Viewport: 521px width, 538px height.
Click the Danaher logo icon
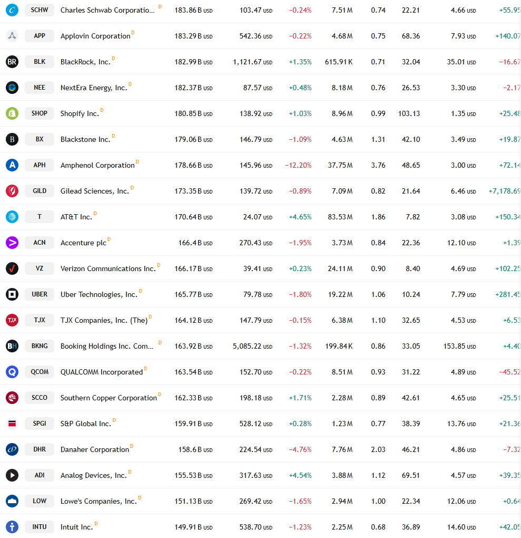point(12,449)
